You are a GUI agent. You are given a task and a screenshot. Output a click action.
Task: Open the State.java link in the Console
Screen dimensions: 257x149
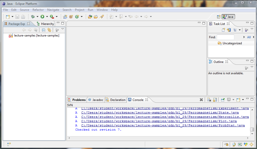click(160, 113)
